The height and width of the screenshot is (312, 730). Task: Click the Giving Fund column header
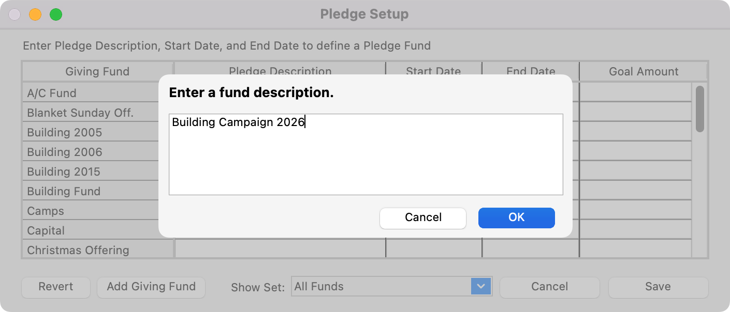pyautogui.click(x=98, y=71)
